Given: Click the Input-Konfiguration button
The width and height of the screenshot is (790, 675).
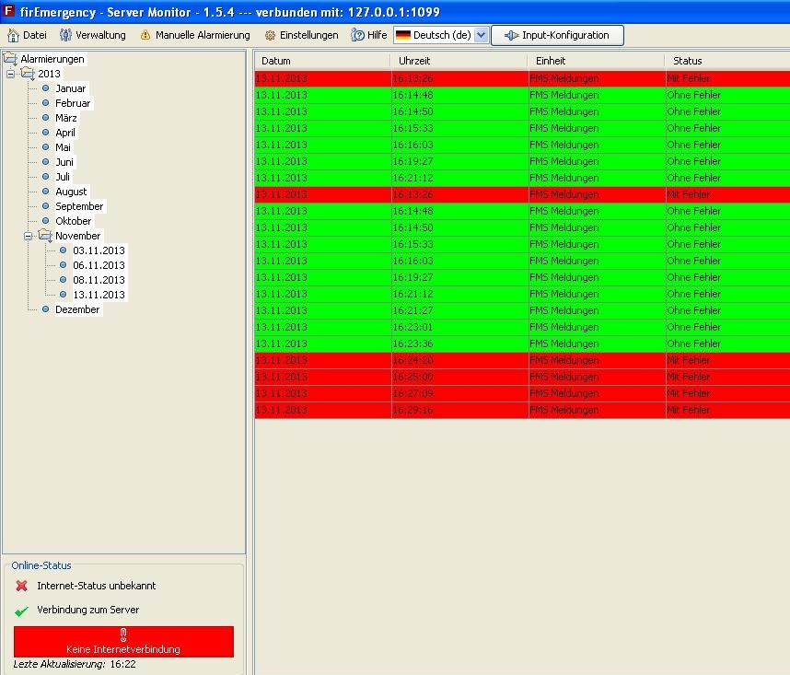Looking at the screenshot, I should 557,35.
